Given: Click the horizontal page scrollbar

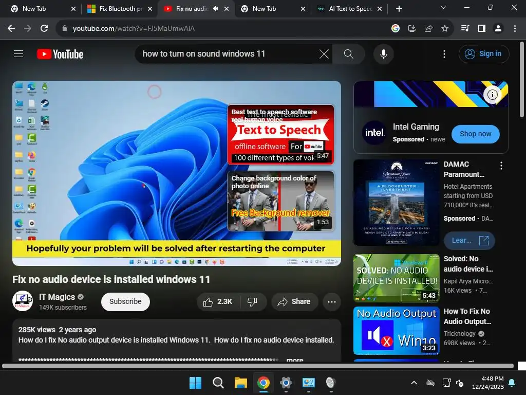Looking at the screenshot, I should 258,366.
